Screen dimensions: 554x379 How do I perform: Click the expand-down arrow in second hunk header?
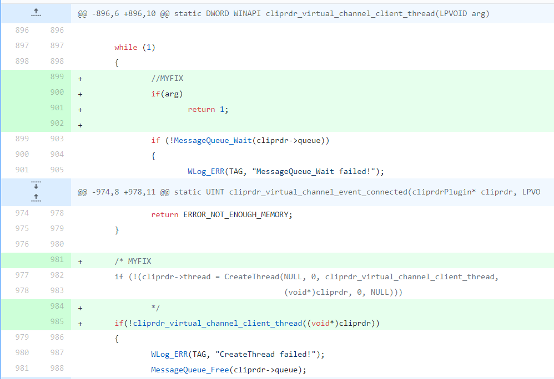[36, 185]
